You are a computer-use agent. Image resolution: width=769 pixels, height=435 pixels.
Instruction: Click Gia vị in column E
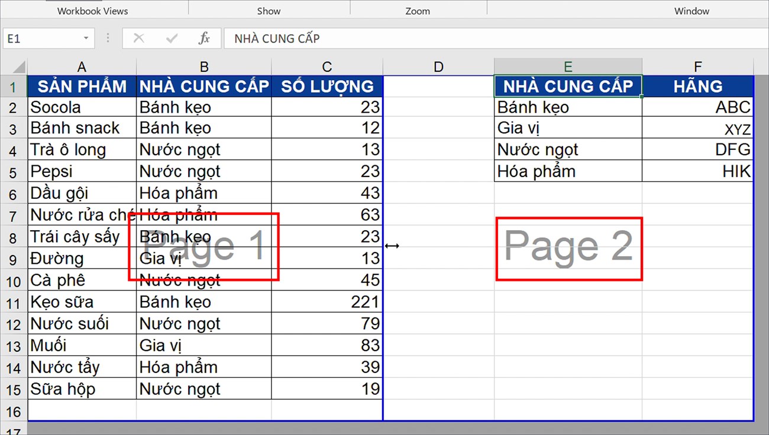568,128
